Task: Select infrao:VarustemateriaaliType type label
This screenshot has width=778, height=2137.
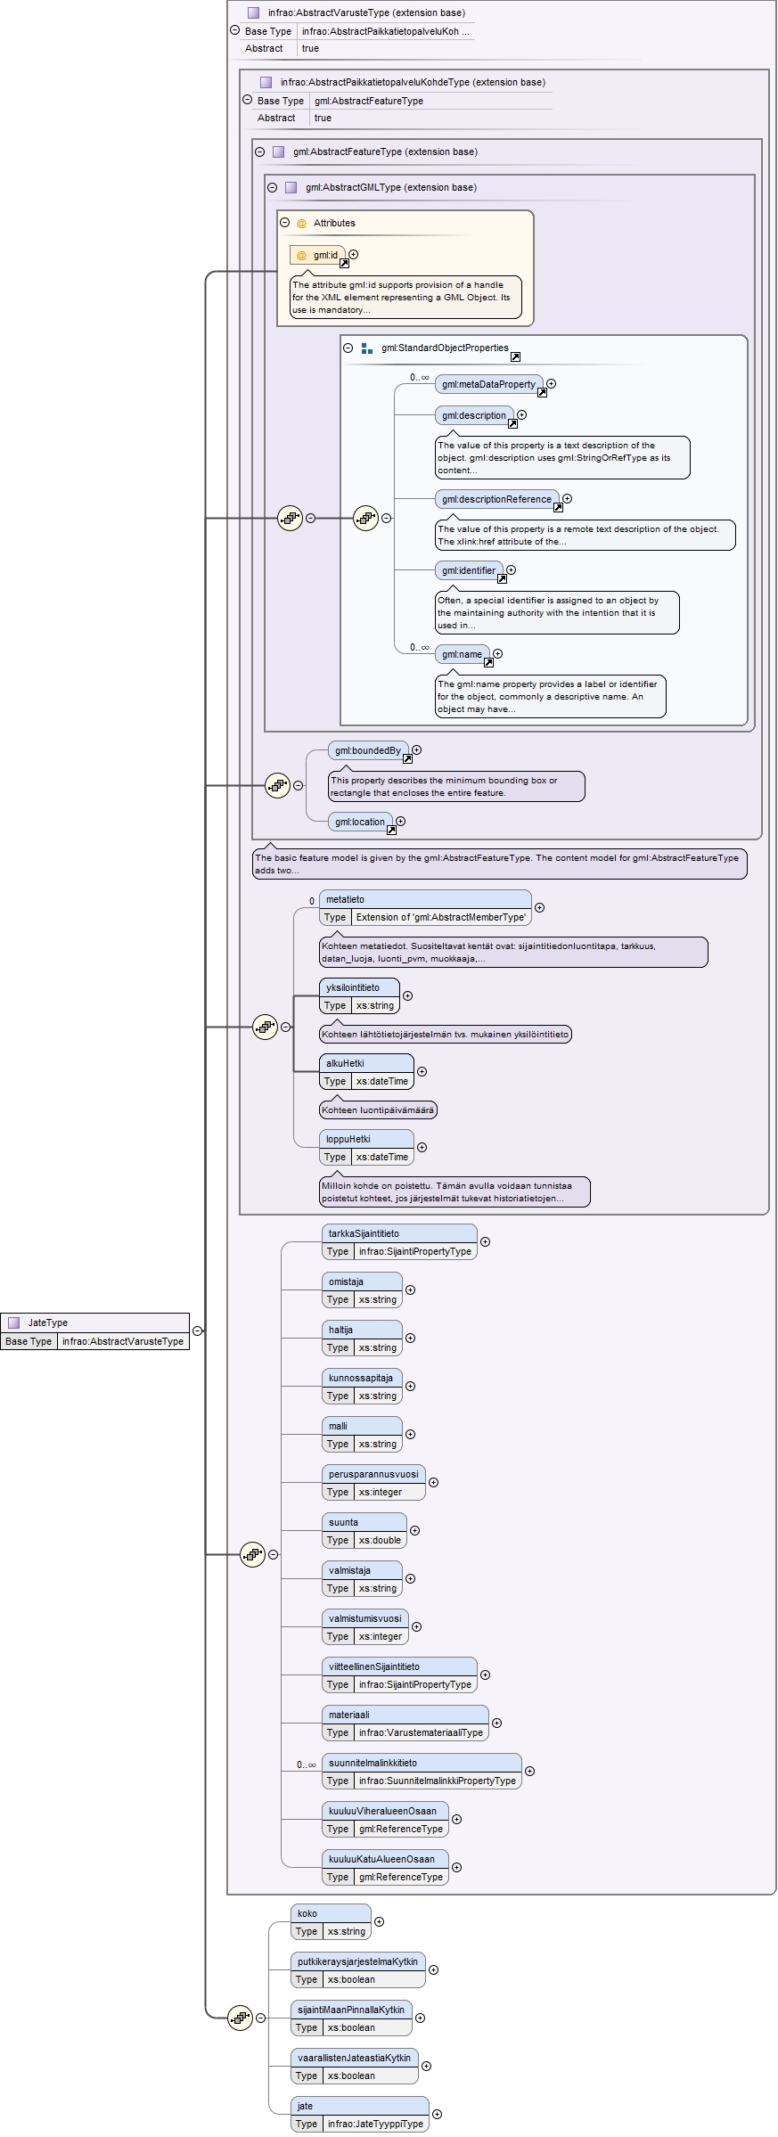Action: tap(421, 1732)
